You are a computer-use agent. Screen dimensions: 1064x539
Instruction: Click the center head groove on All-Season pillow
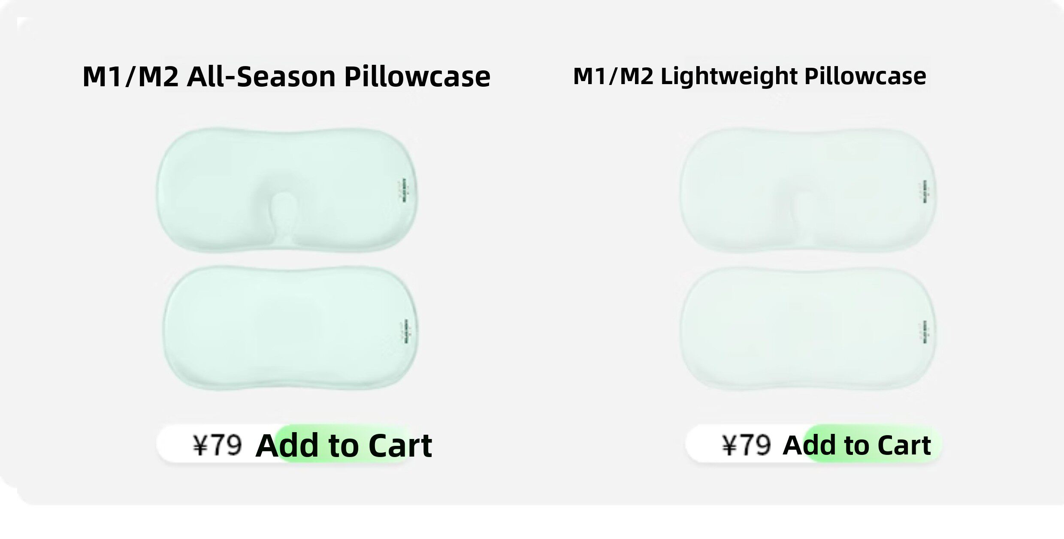pyautogui.click(x=281, y=205)
